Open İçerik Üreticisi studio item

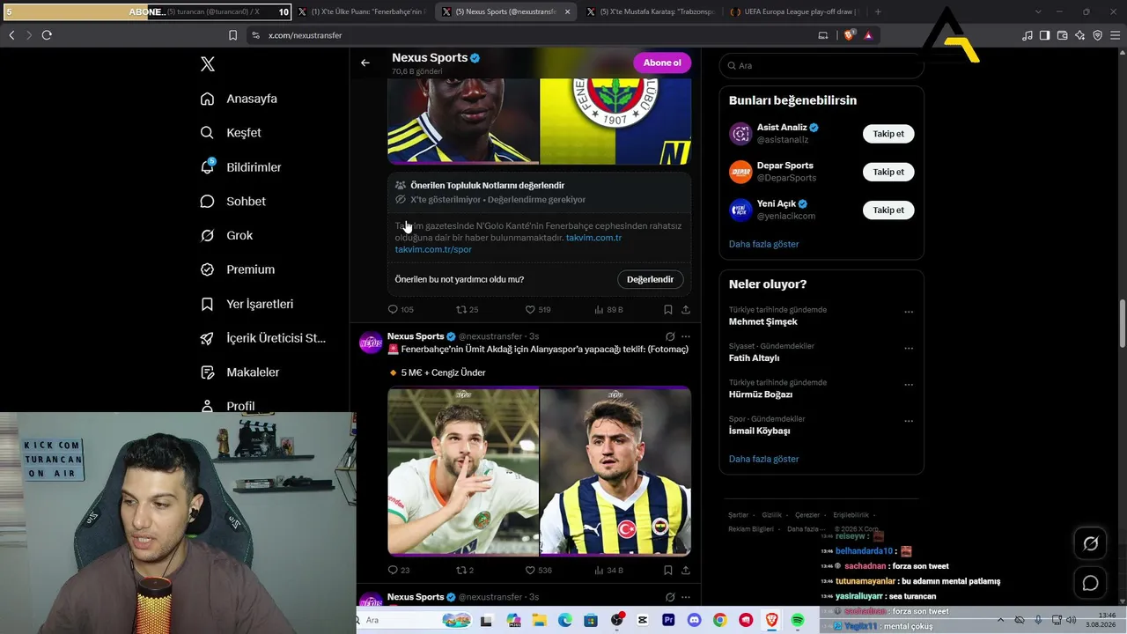[262, 338]
